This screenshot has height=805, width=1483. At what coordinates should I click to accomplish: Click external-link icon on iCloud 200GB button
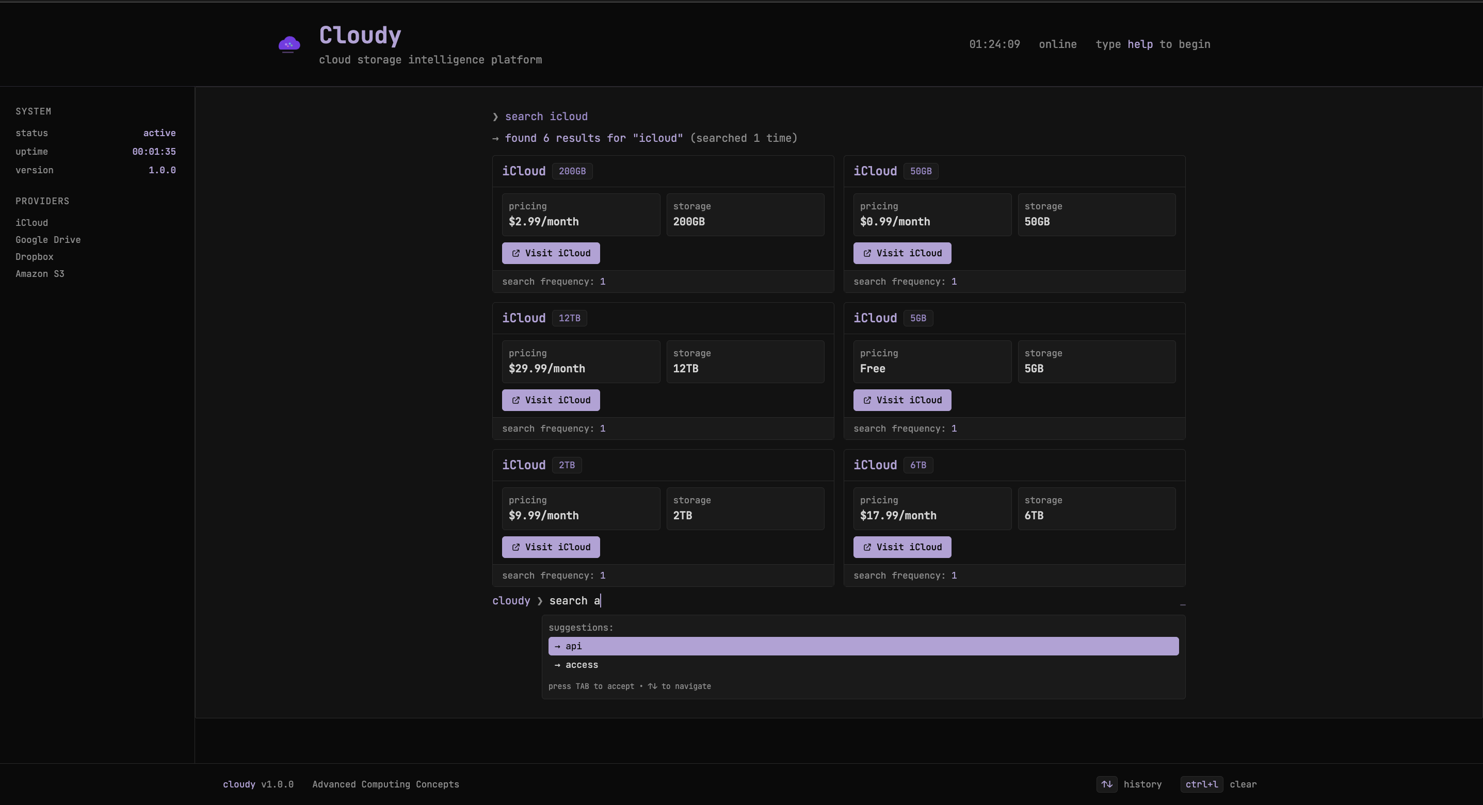[x=516, y=253]
